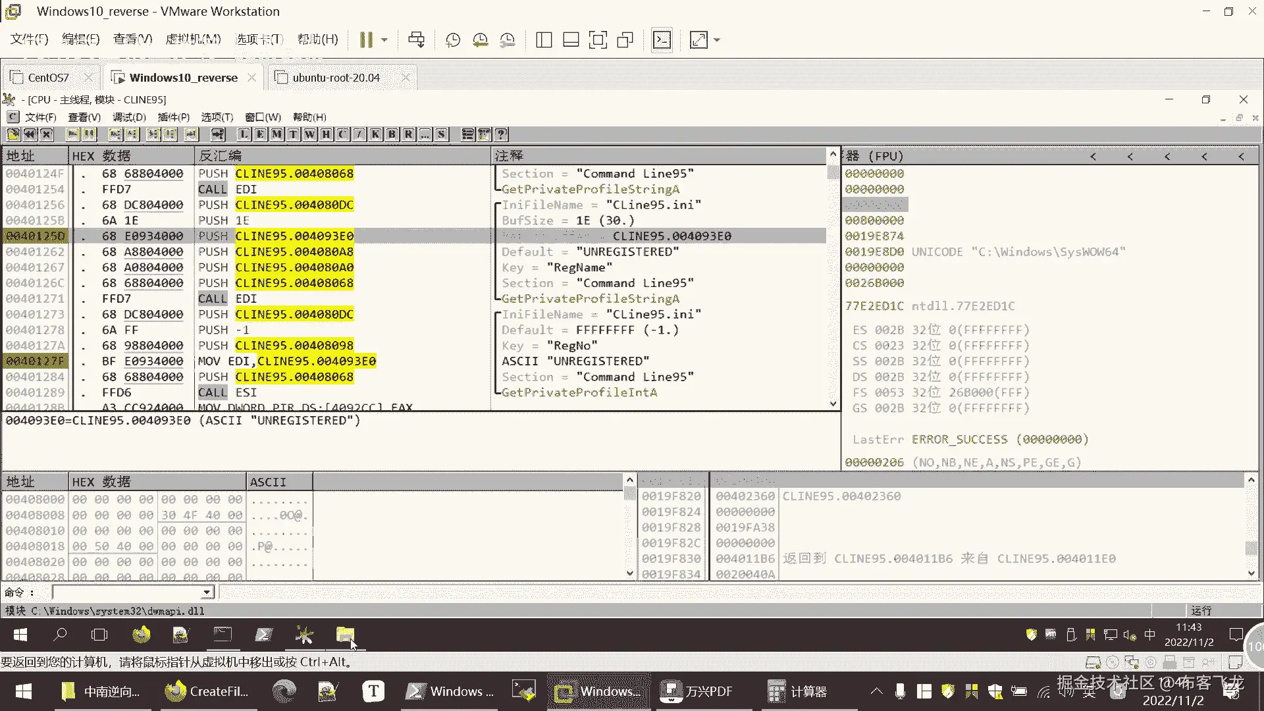Click the OllyDbg restart program icon
Screen dimensions: 1264x711
(30, 134)
